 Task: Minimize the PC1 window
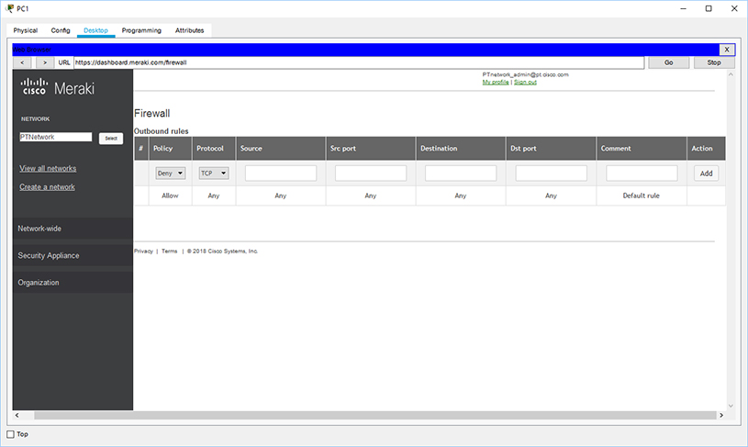683,8
